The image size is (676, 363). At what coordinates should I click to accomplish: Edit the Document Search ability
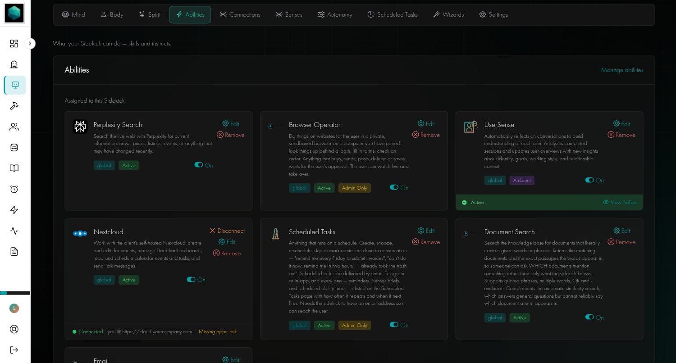click(x=621, y=231)
